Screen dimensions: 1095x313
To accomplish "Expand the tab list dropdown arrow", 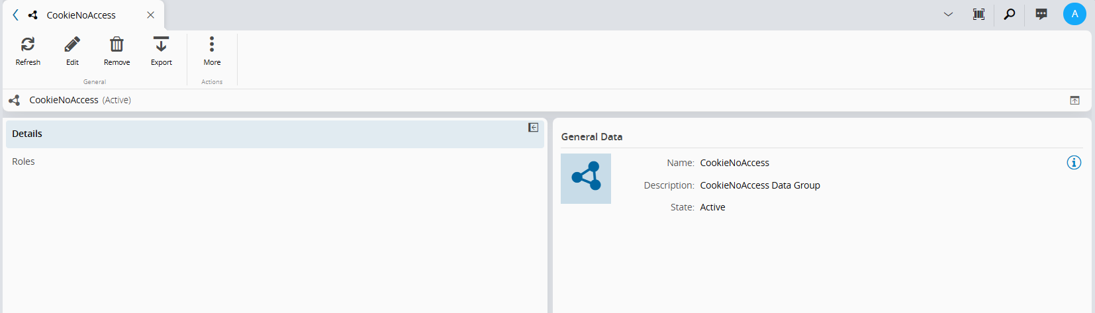I will pos(948,15).
